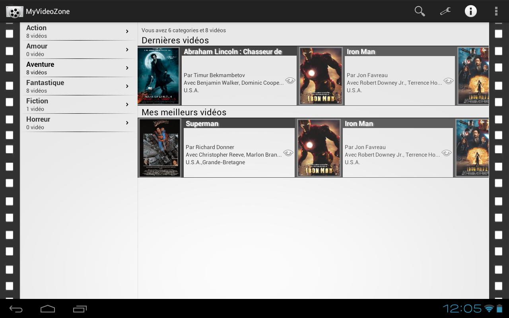509x318 pixels.
Task: Expand the Fiction category chevron
Action: tap(127, 105)
